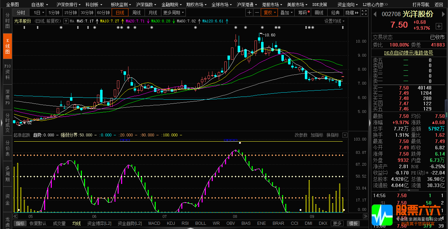Viewport: 448px width, 229px height.
Task: Toggle 模板 template button
Action: pyautogui.click(x=353, y=223)
